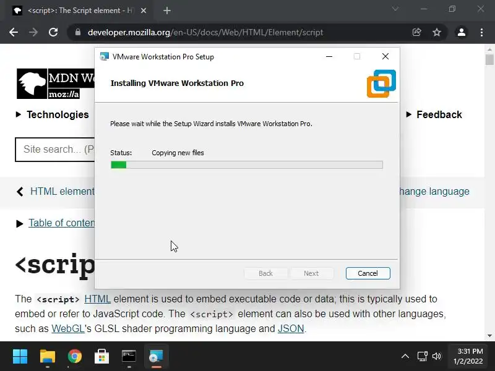The height and width of the screenshot is (371, 495).
Task: Open the HTML link in the paragraph
Action: 97,299
